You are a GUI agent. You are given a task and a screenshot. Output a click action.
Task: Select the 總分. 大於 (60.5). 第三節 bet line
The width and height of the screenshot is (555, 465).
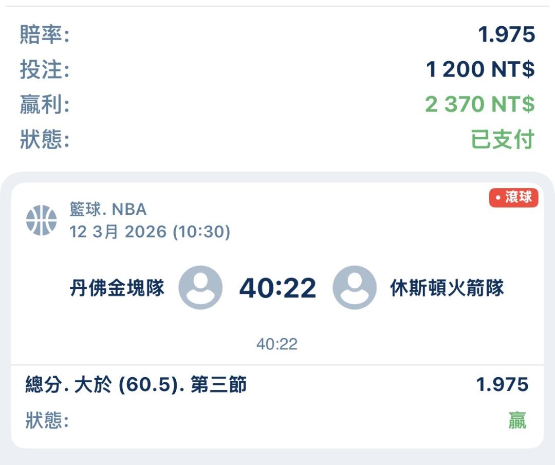136,384
